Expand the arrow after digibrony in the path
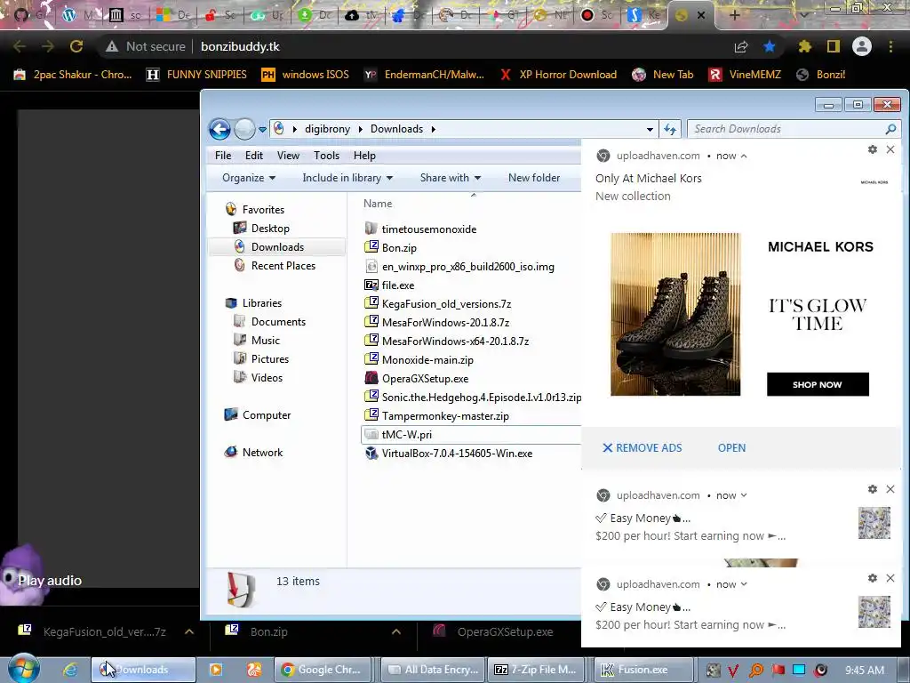 361,130
